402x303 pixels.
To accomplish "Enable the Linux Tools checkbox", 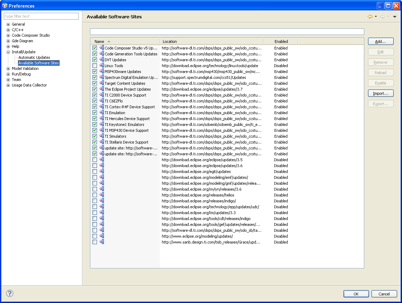I will tap(95, 65).
